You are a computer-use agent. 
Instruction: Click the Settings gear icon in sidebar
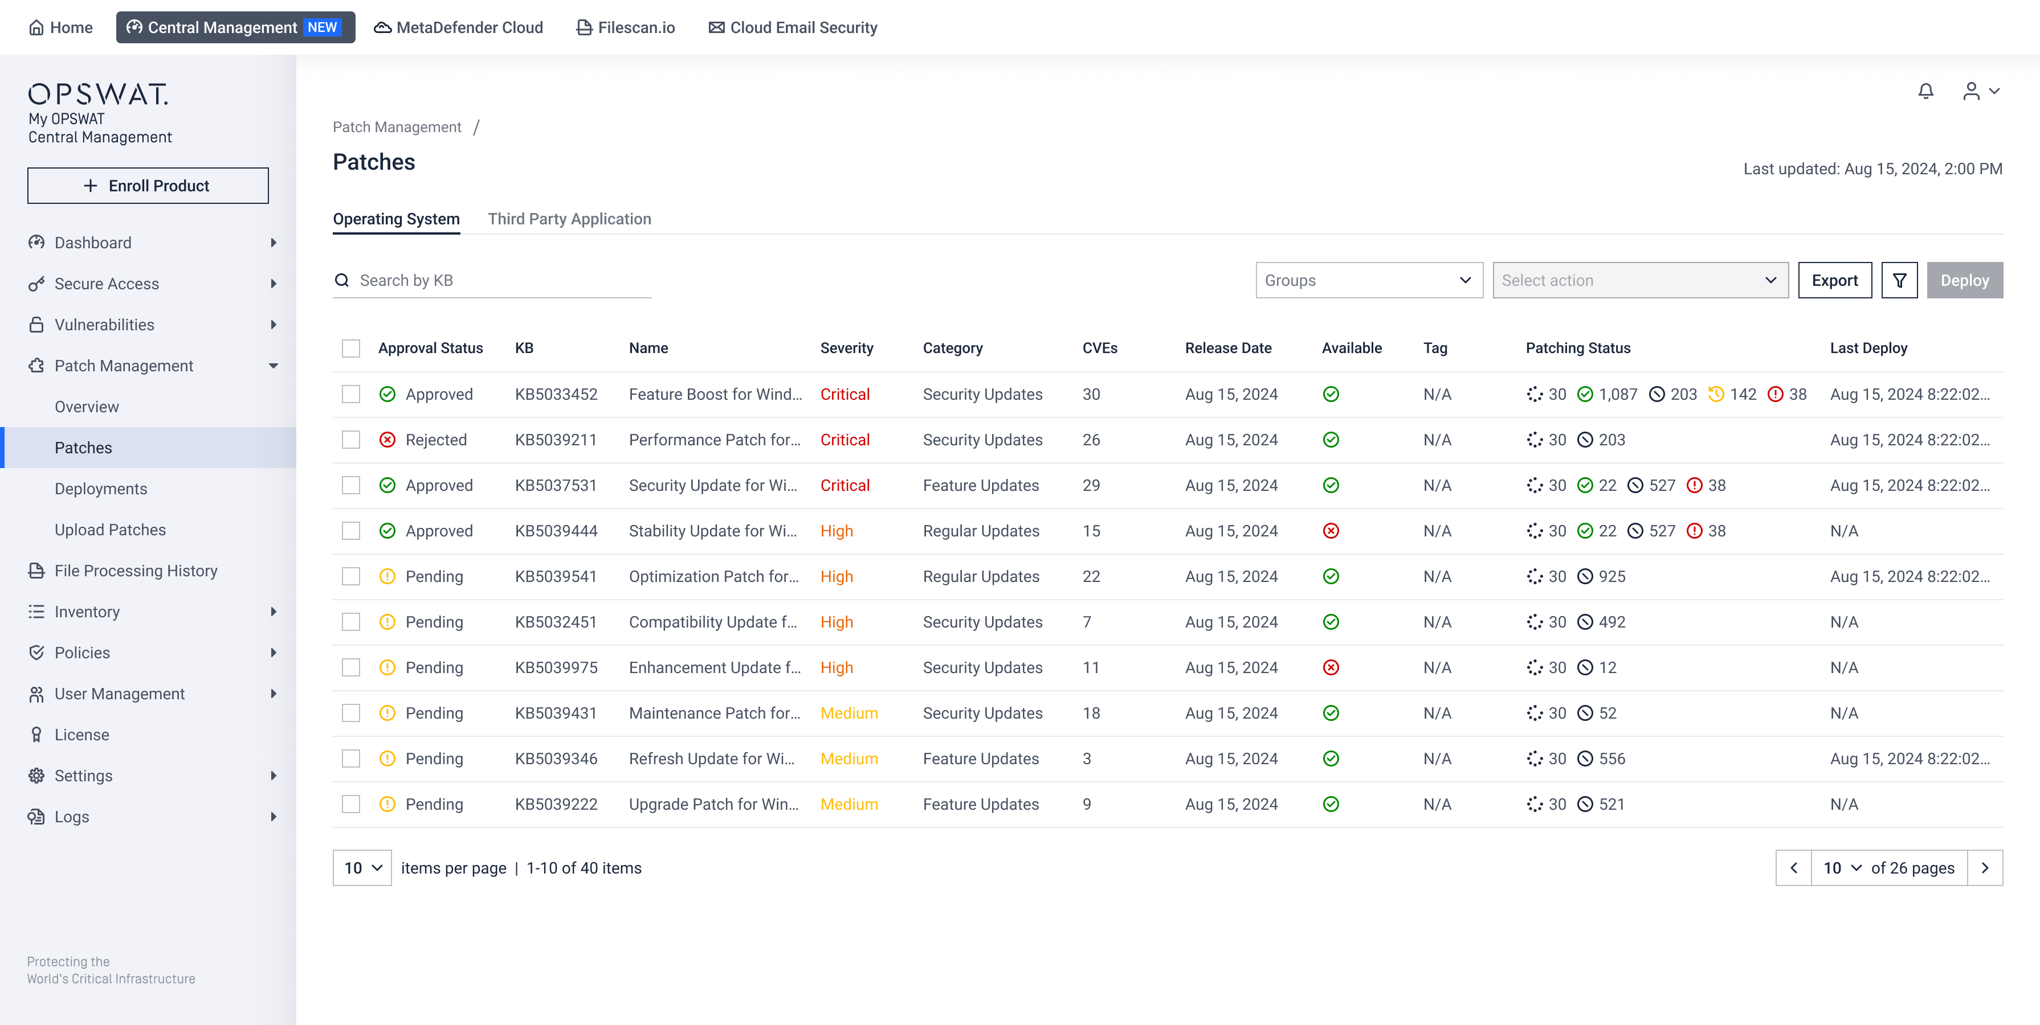click(x=36, y=776)
